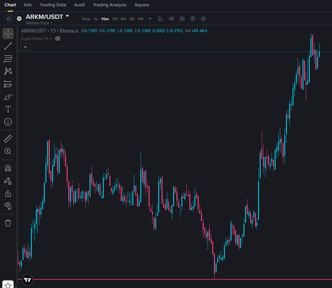Viewport: 332px width, 288px height.
Task: Open the technical indicators chart icon
Action: (x=161, y=19)
